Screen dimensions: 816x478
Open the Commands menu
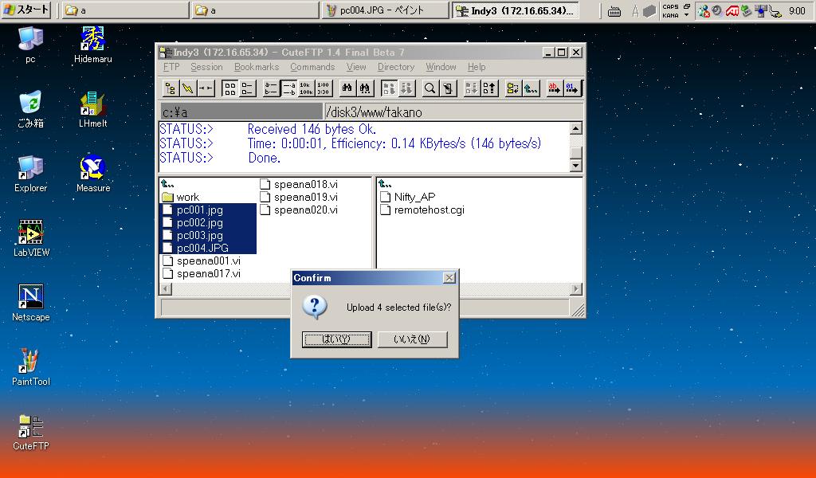click(312, 67)
